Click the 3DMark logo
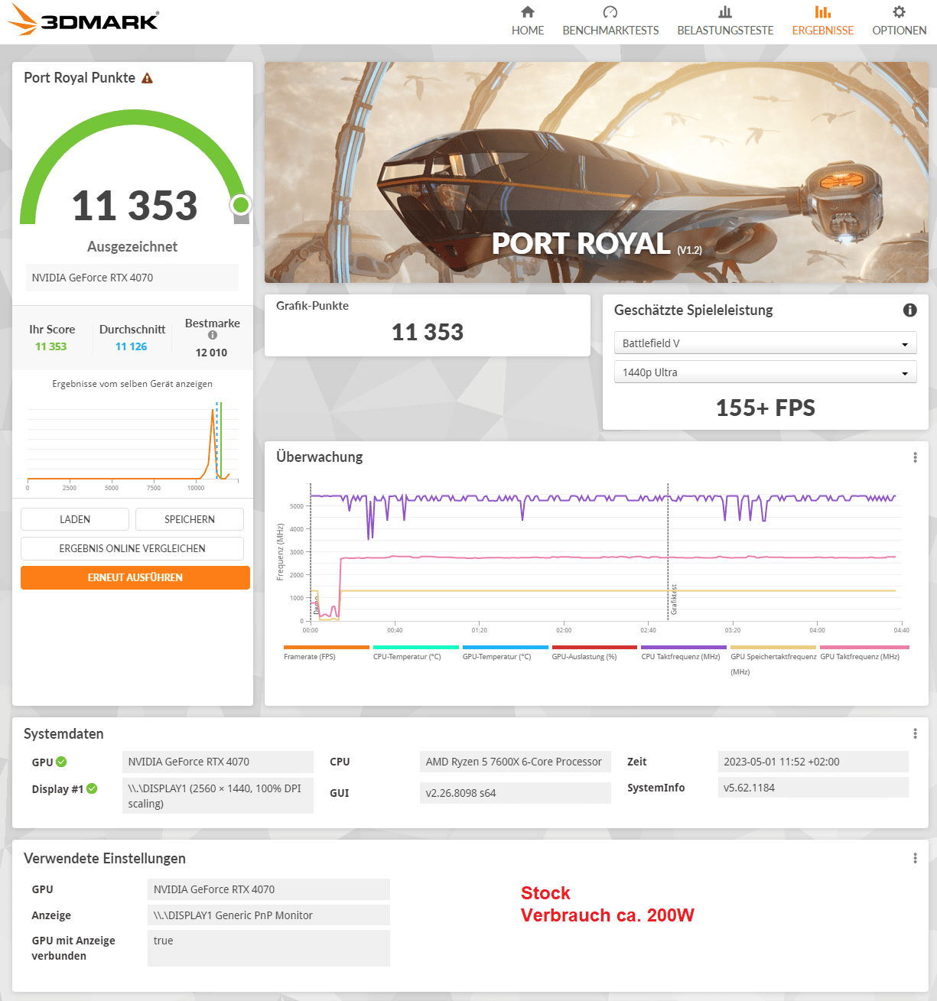The width and height of the screenshot is (937, 1001). [x=83, y=20]
